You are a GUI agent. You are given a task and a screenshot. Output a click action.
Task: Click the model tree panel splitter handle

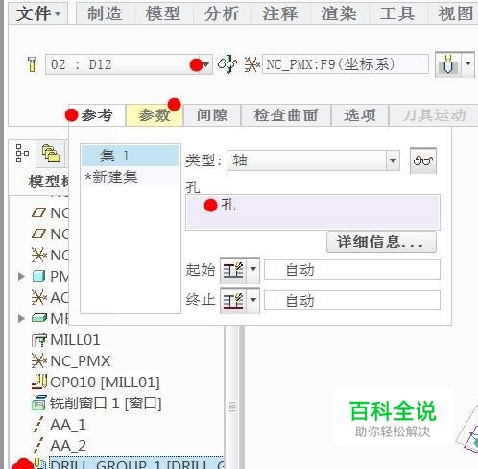tap(232, 407)
